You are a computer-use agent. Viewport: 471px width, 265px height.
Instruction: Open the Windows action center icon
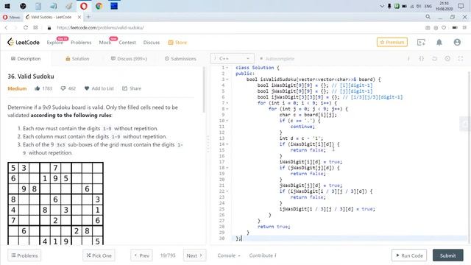[461, 6]
